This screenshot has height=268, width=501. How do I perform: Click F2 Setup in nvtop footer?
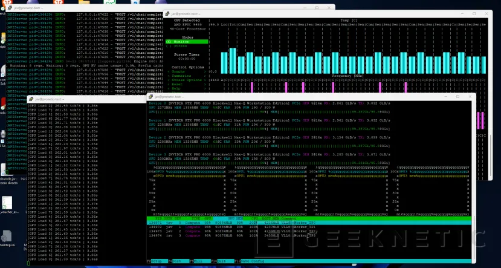click(157, 261)
